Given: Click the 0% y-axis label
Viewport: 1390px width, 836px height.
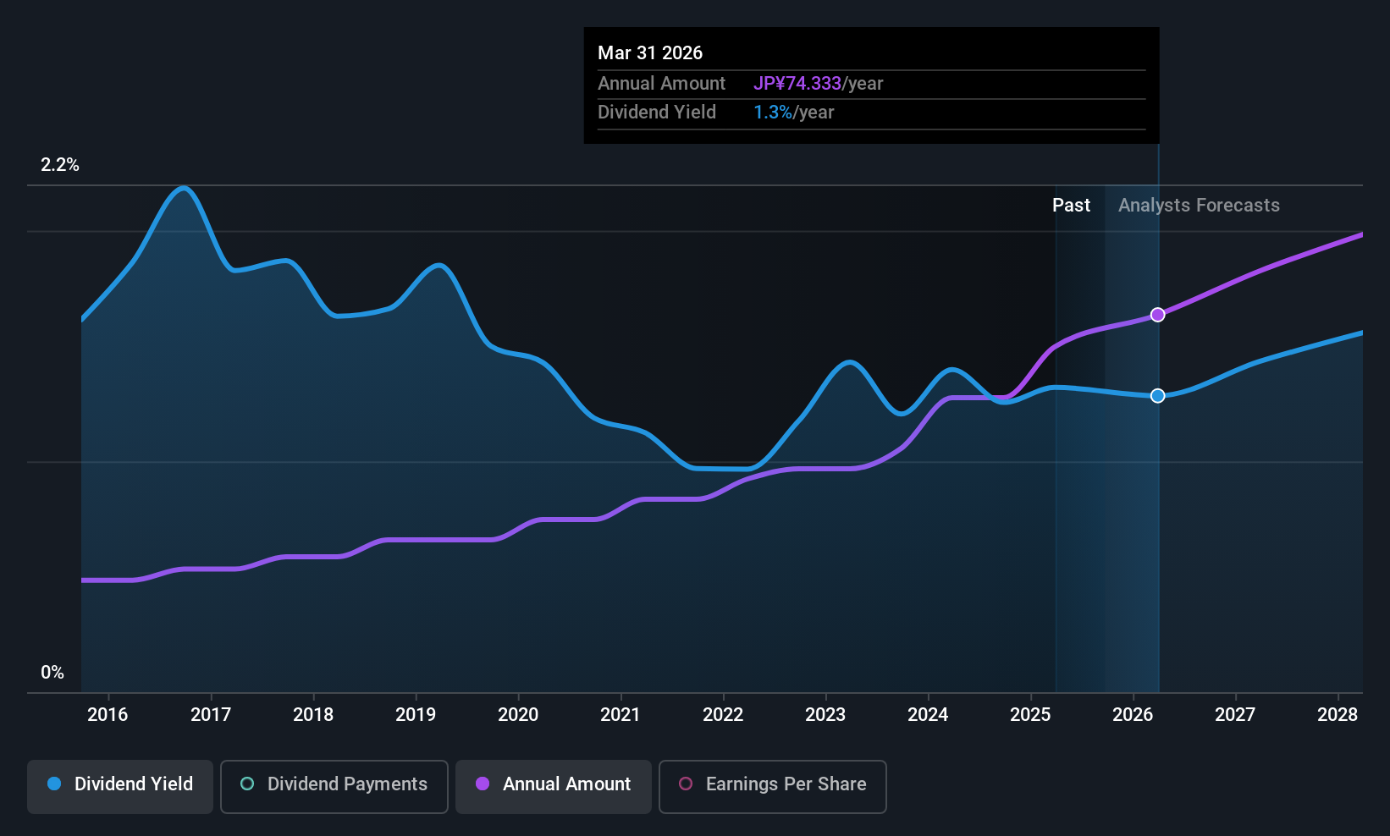Looking at the screenshot, I should [52, 673].
